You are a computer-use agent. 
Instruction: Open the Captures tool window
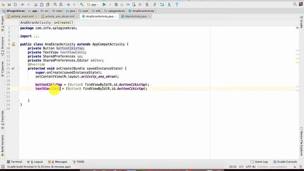pyautogui.click(x=2, y=69)
